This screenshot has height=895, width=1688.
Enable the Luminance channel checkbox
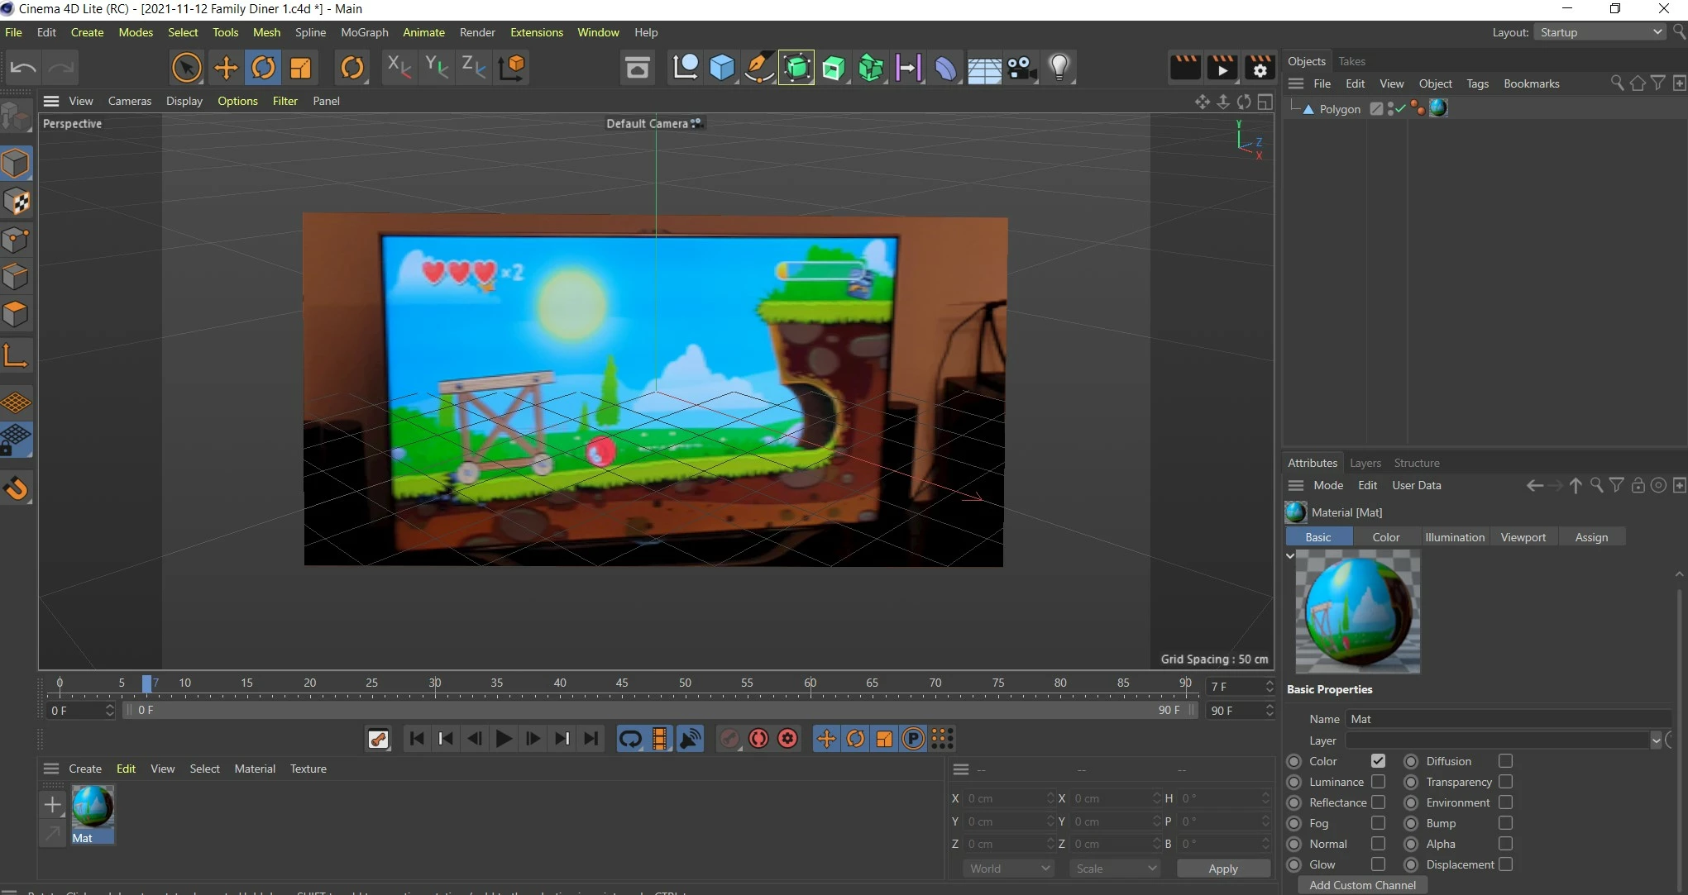click(1378, 782)
